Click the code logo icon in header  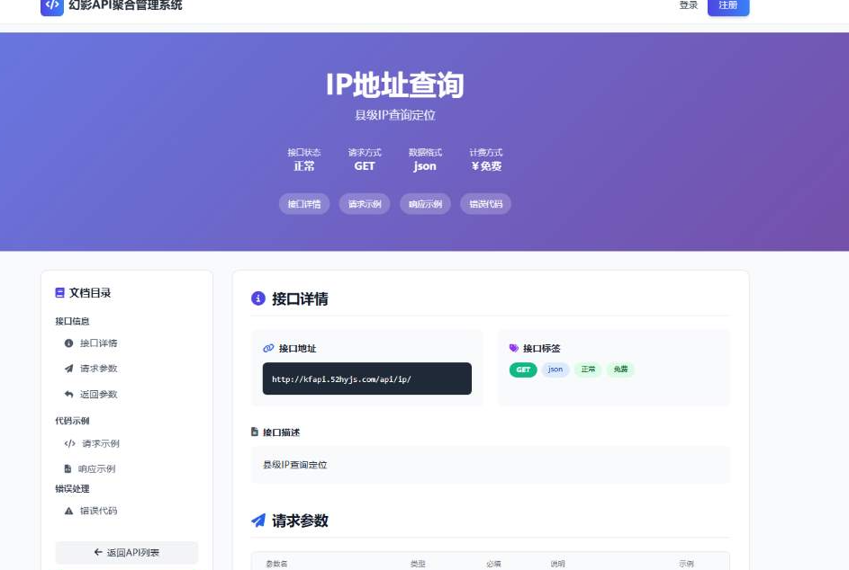(x=52, y=5)
